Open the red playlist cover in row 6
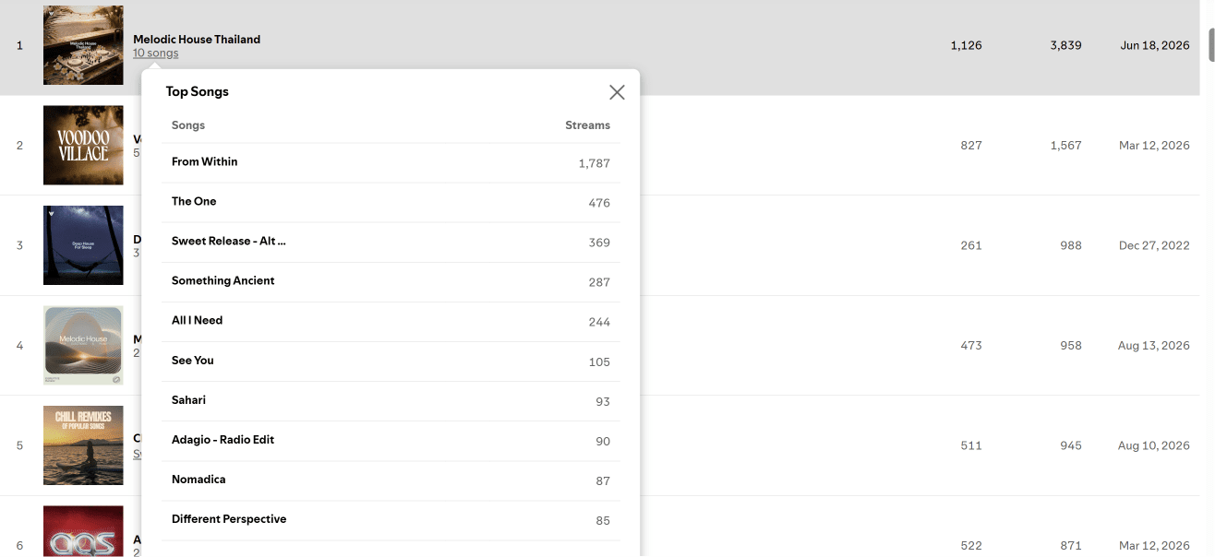 click(x=83, y=531)
